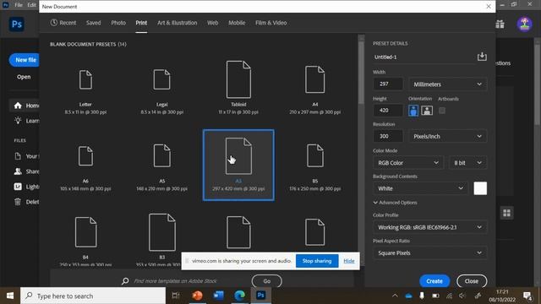Select the Legal preset document icon
The height and width of the screenshot is (304, 541).
161,79
